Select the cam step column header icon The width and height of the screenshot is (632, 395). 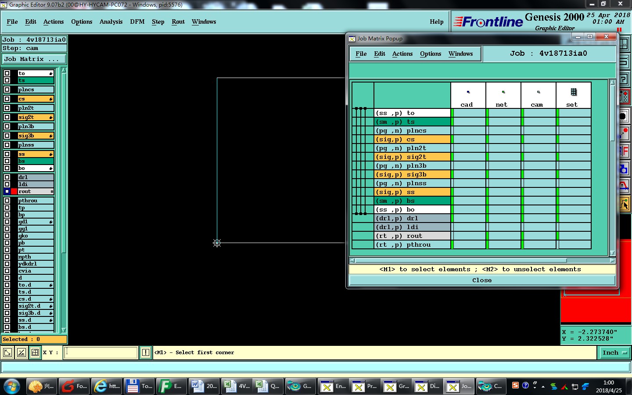click(538, 92)
